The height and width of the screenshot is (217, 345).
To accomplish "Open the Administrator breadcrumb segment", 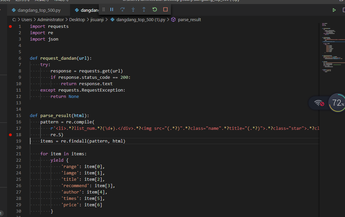I will point(50,19).
